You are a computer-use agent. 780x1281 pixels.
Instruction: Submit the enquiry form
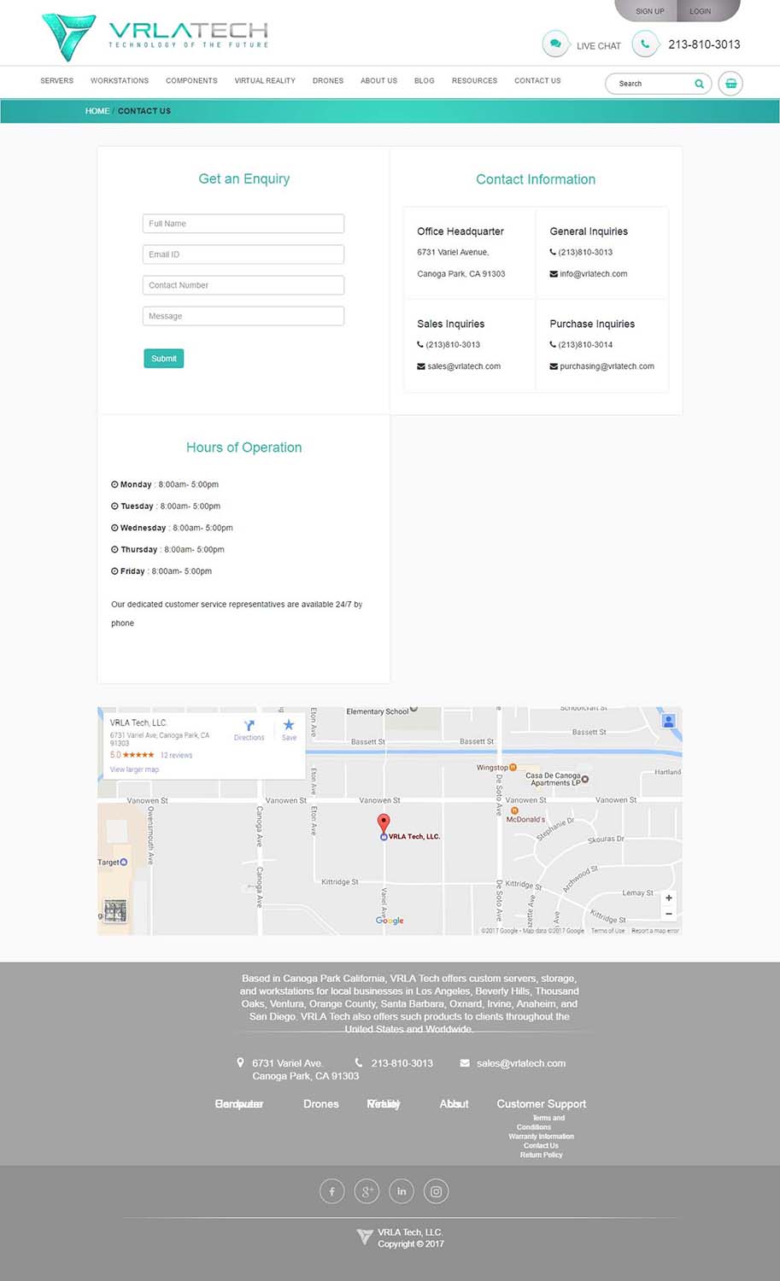tap(163, 358)
